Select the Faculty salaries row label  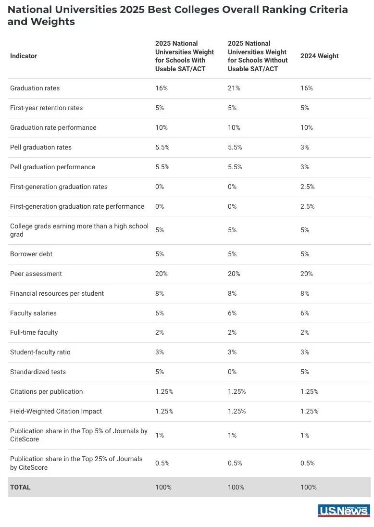pos(33,313)
